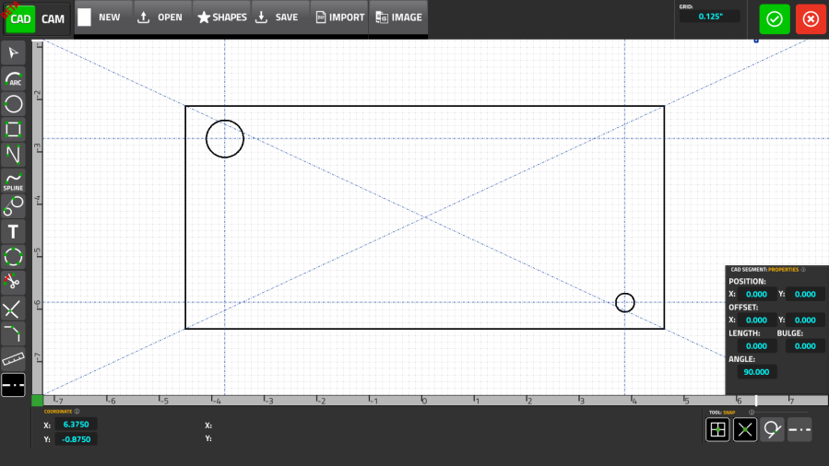This screenshot has width=829, height=466.
Task: Click IMPORT file button
Action: [x=339, y=17]
